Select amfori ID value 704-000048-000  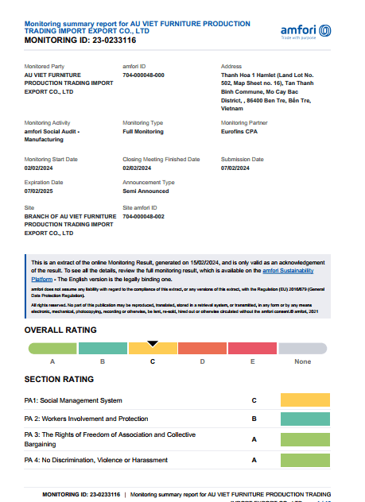tap(143, 75)
